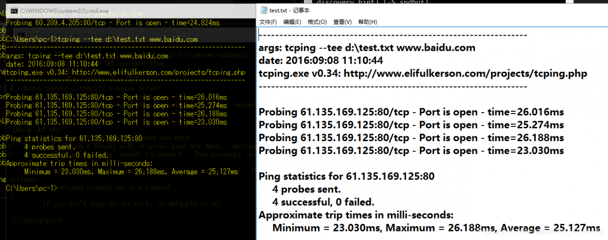The width and height of the screenshot is (608, 240).
Task: Click the Notepad probe line with time=26.016ms
Action: [411, 112]
